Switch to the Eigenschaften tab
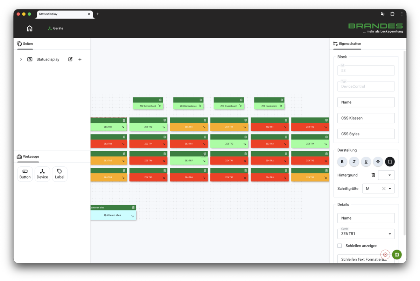Image resolution: width=420 pixels, height=281 pixels. (347, 44)
